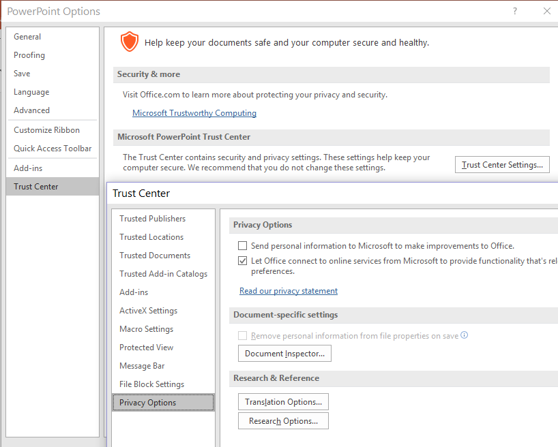Select the Proofing category
Screen dimensions: 558x447
(53, 55)
